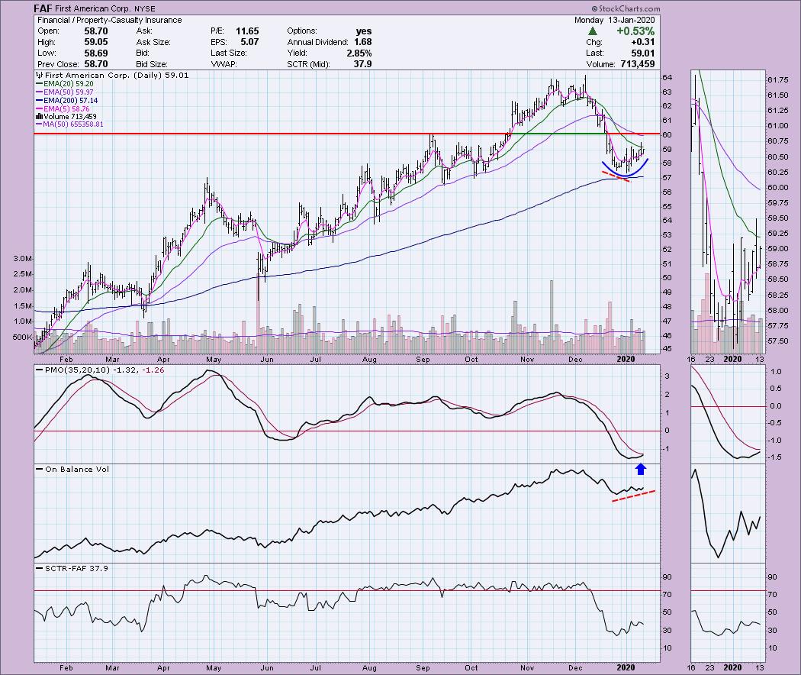Click the 3.0M volume axis label
Screen dimensions: 801x675
[24, 258]
